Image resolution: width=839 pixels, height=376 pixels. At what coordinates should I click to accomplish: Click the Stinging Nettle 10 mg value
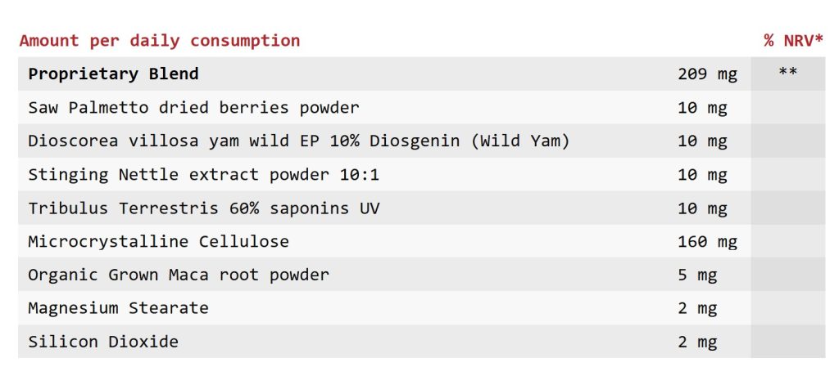(x=702, y=175)
